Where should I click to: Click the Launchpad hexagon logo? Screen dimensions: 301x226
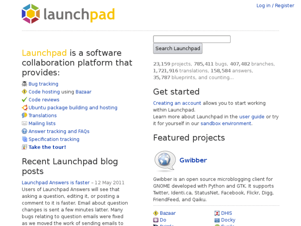click(x=31, y=14)
